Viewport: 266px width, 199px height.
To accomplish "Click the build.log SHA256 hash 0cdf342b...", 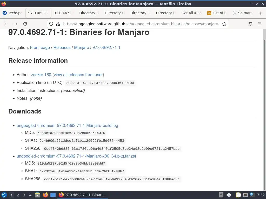I will click(112, 149).
